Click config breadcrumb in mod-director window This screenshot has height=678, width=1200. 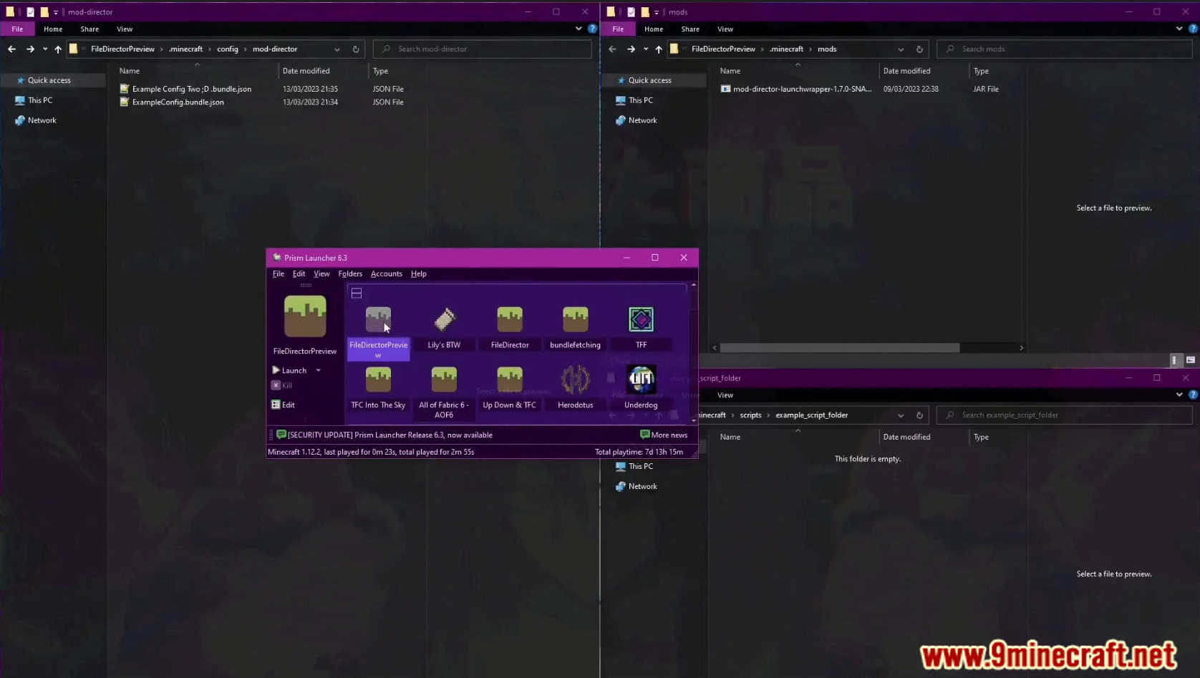(x=228, y=49)
